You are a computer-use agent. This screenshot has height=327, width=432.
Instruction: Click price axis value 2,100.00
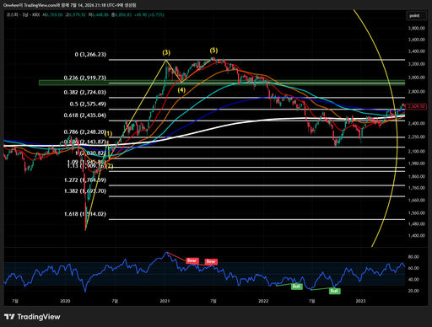pyautogui.click(x=417, y=151)
